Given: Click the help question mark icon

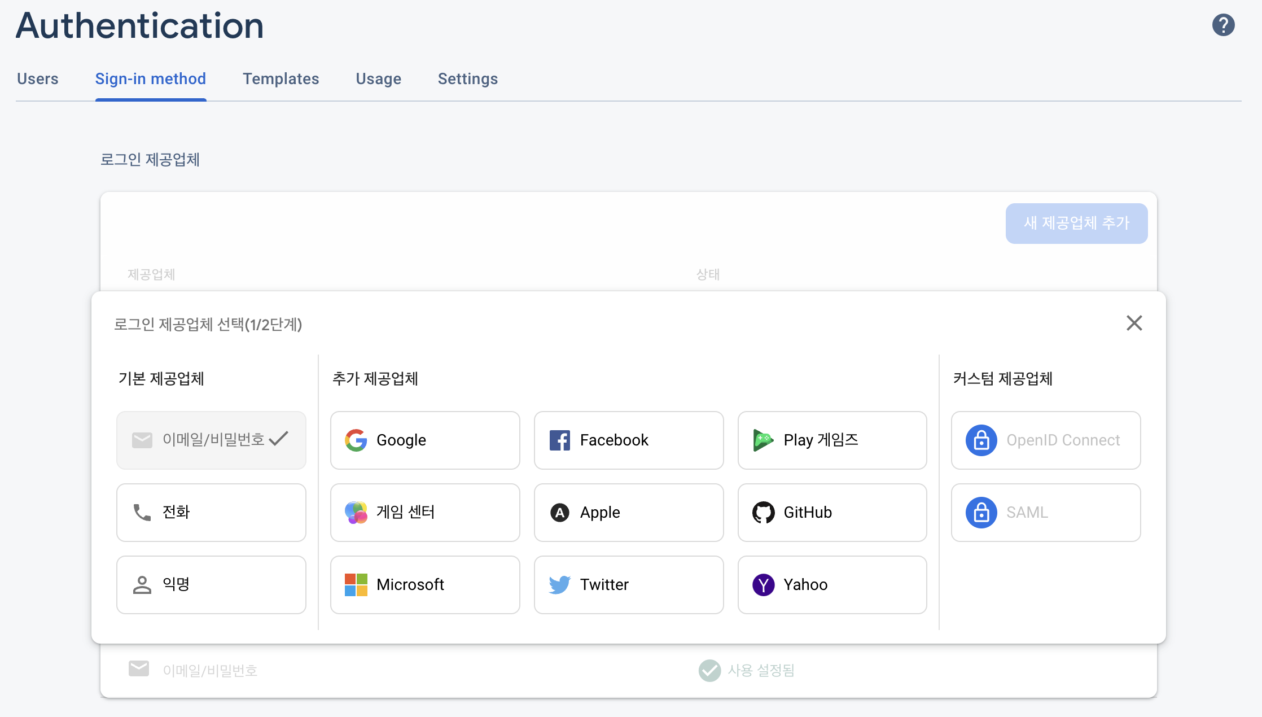Looking at the screenshot, I should point(1223,25).
